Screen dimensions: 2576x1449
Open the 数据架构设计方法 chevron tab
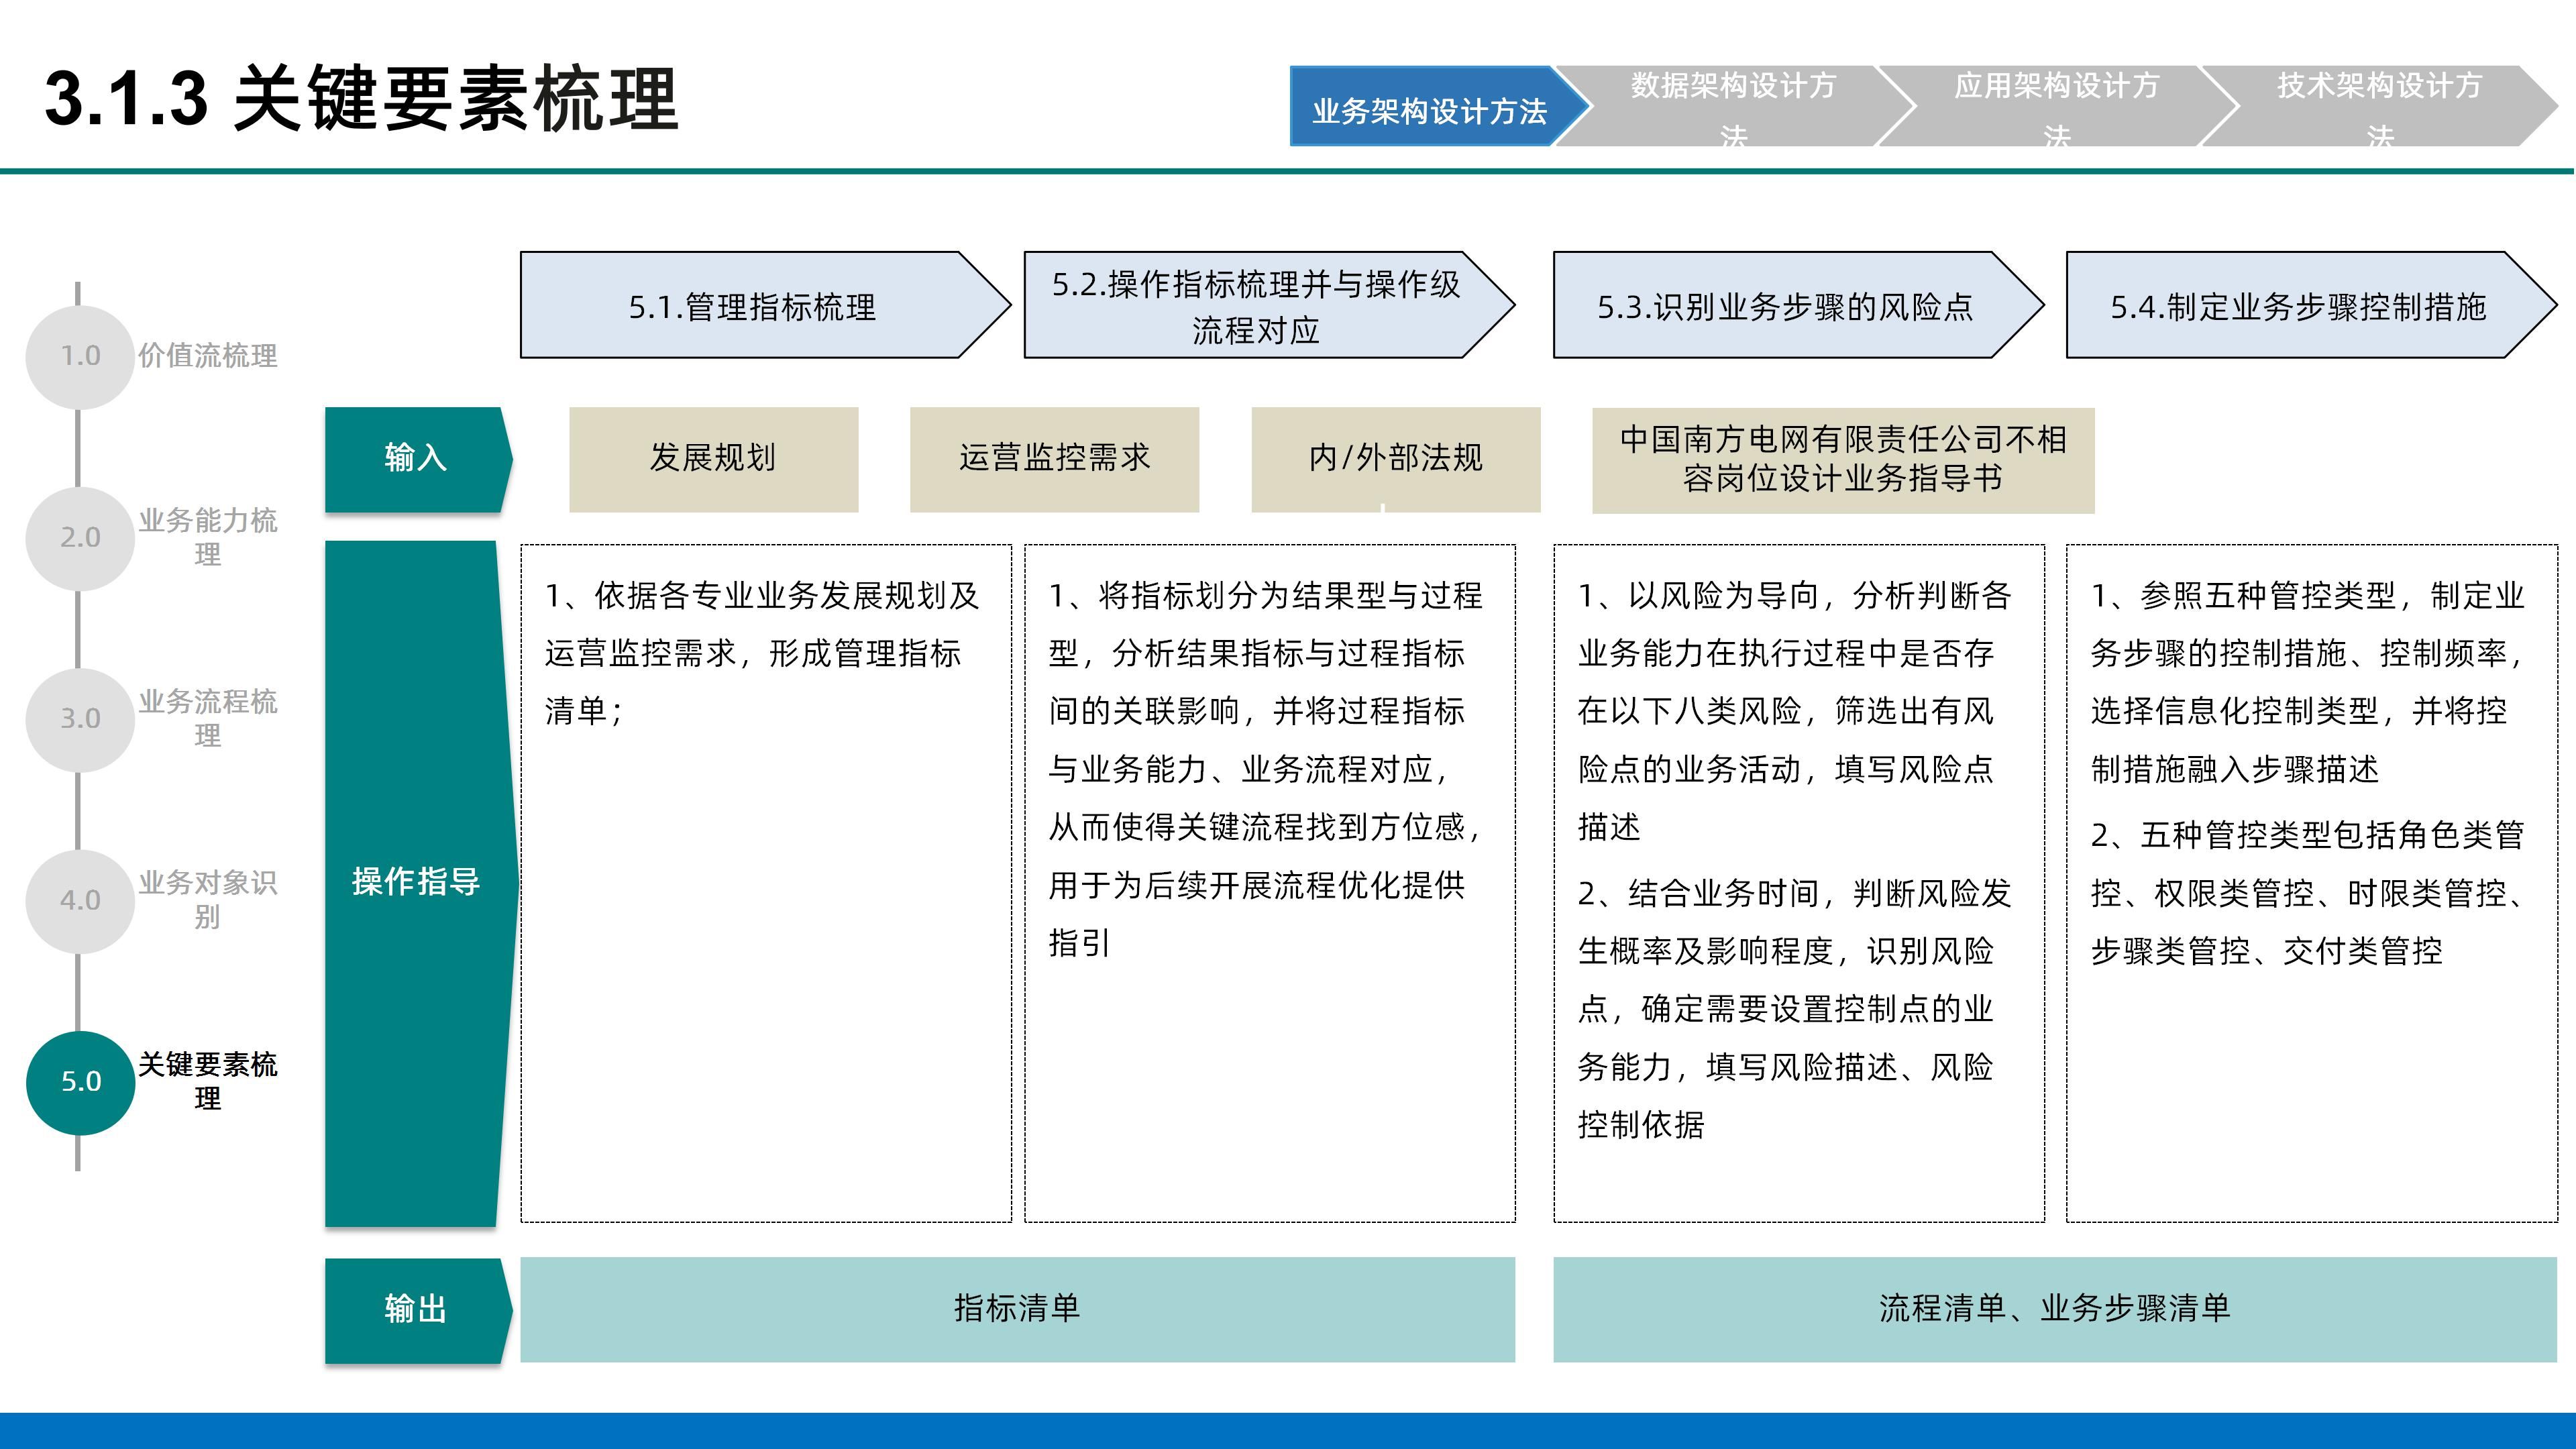point(1733,107)
